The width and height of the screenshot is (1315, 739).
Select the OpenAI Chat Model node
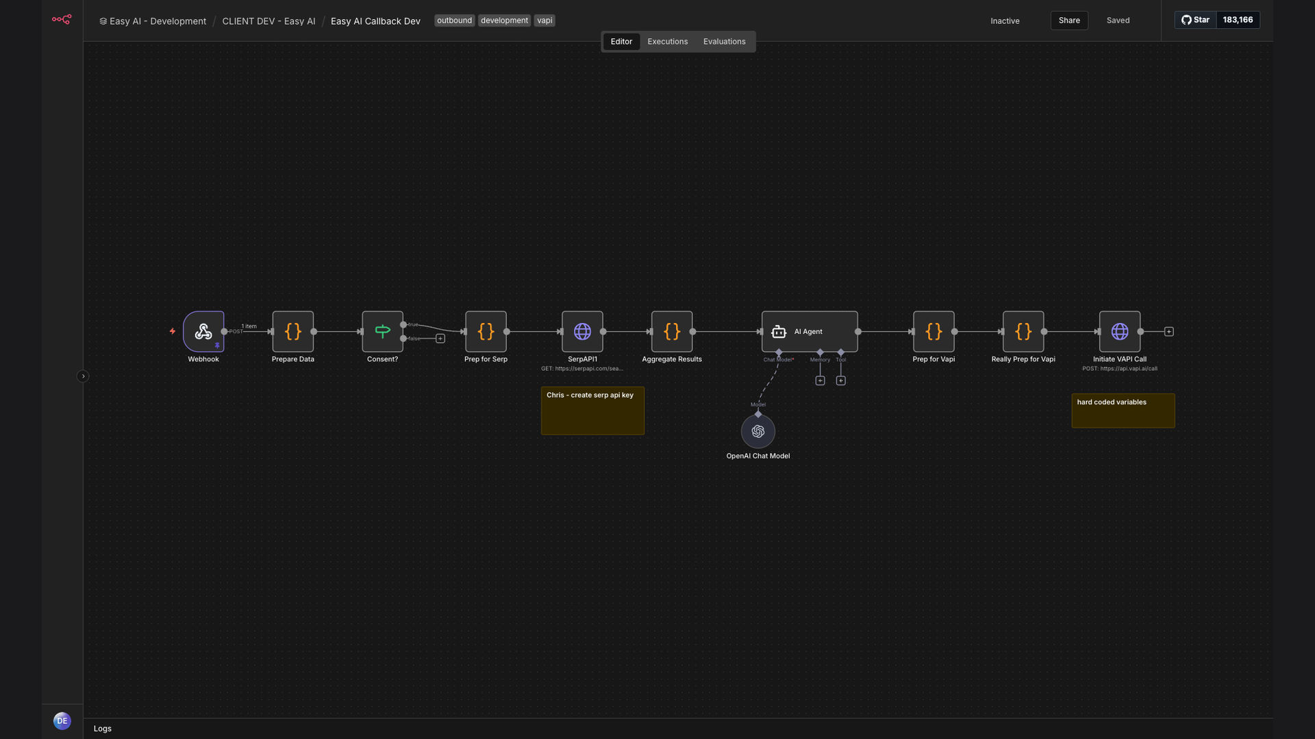point(758,431)
